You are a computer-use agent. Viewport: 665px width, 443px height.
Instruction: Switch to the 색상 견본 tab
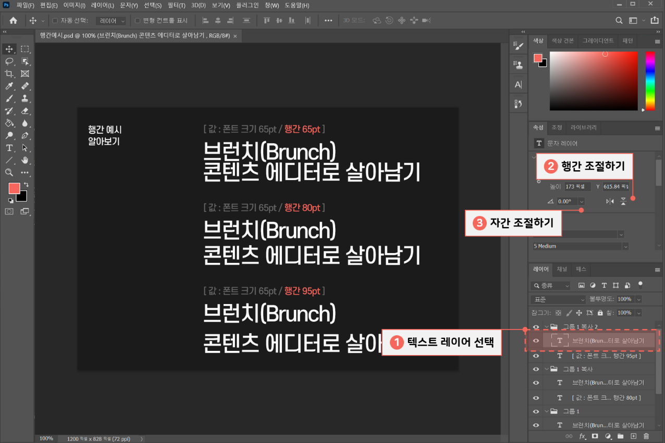tap(562, 41)
